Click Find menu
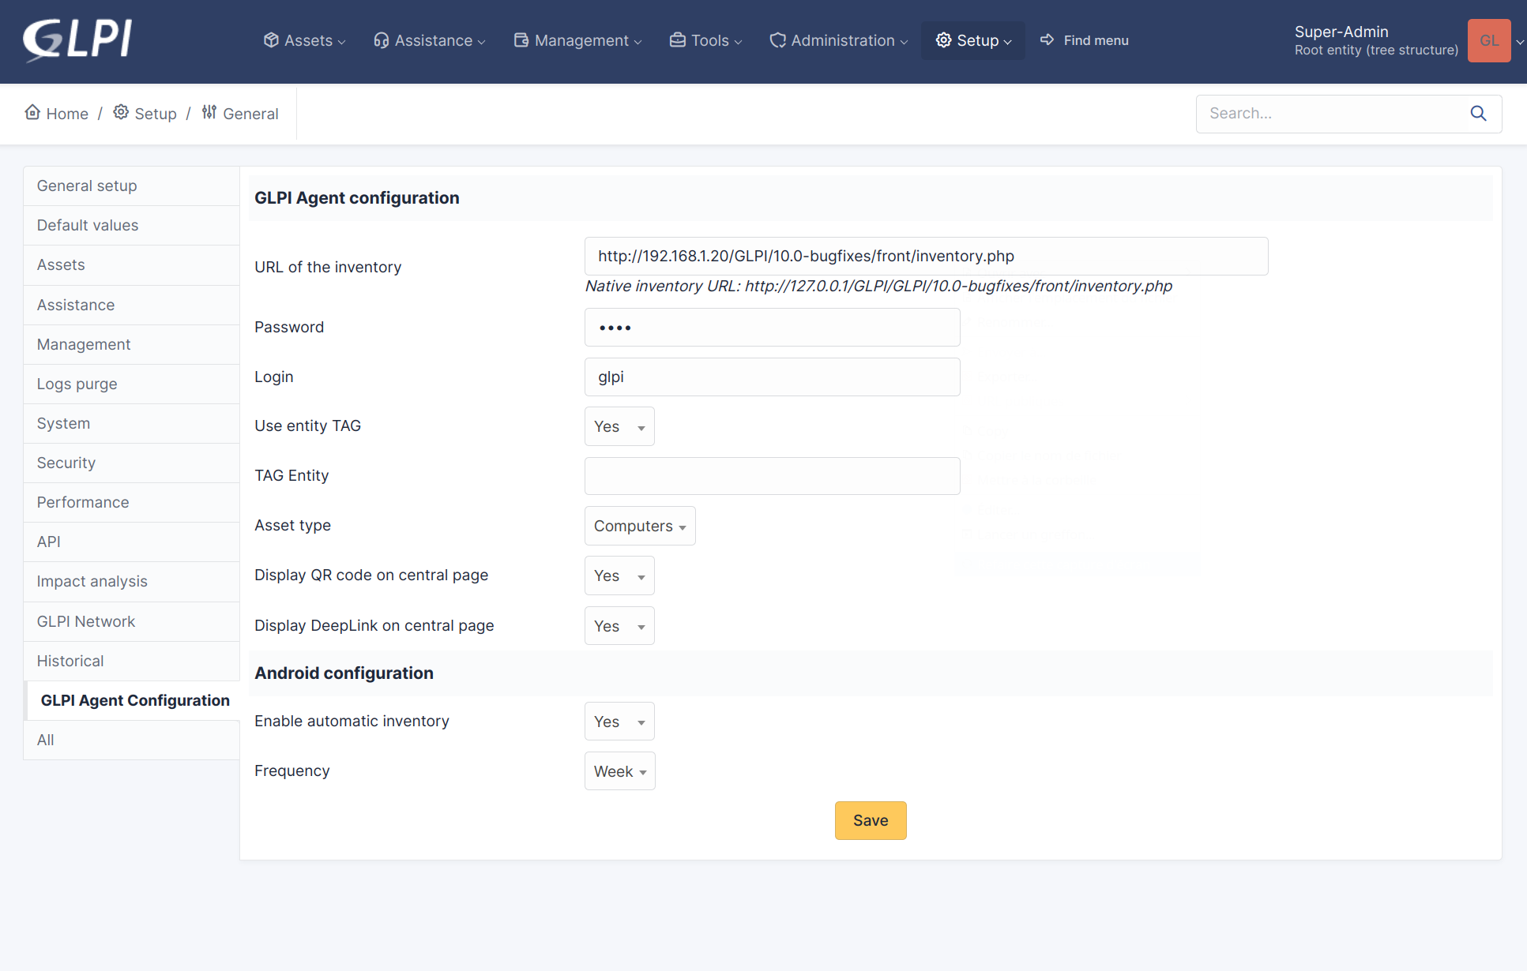Viewport: 1527px width, 971px height. [x=1085, y=40]
